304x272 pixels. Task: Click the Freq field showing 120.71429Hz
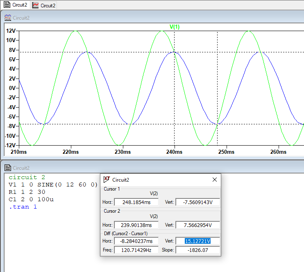[x=136, y=250]
